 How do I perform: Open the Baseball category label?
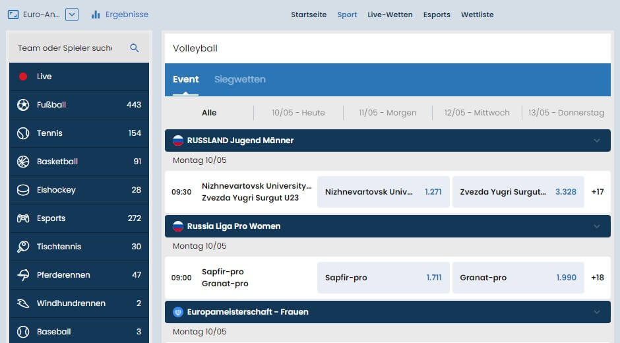coord(54,332)
